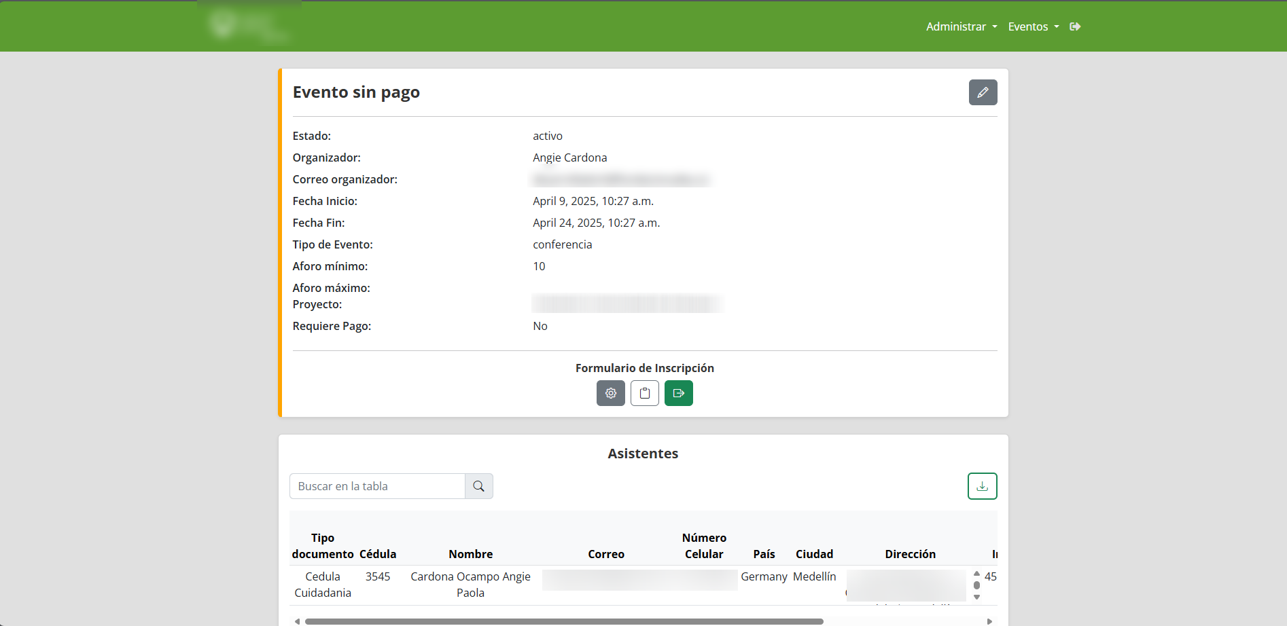This screenshot has height=626, width=1287.
Task: Click the Dirección cell scroll down arrow
Action: [x=976, y=597]
